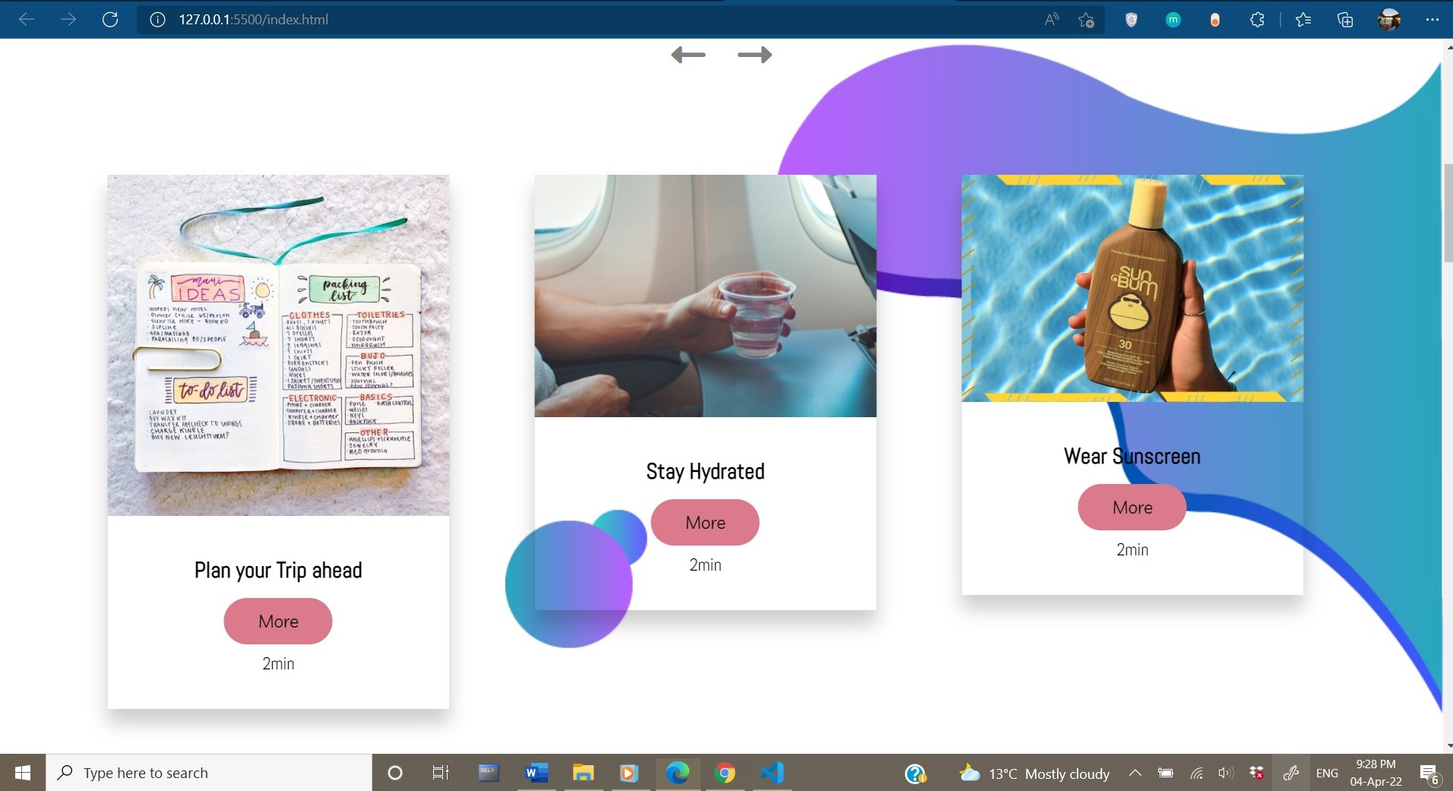Image resolution: width=1453 pixels, height=791 pixels.
Task: Click the address bar URL
Action: [x=254, y=20]
